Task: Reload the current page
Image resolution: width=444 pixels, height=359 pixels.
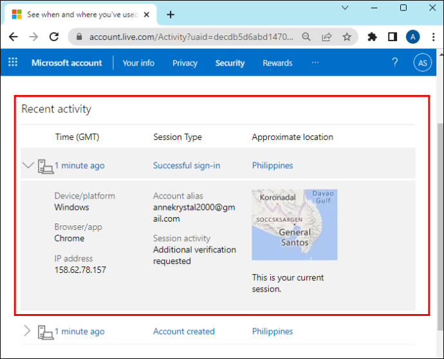Action: [54, 37]
